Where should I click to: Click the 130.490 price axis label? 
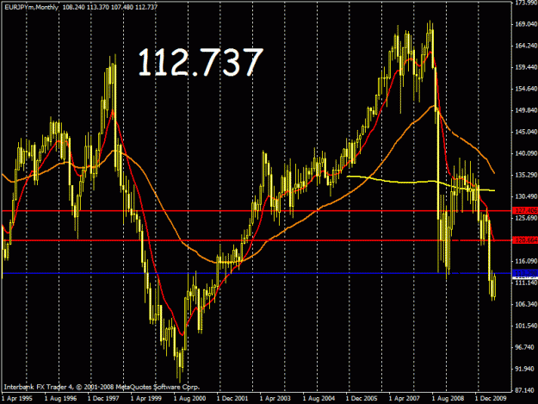pyautogui.click(x=526, y=196)
